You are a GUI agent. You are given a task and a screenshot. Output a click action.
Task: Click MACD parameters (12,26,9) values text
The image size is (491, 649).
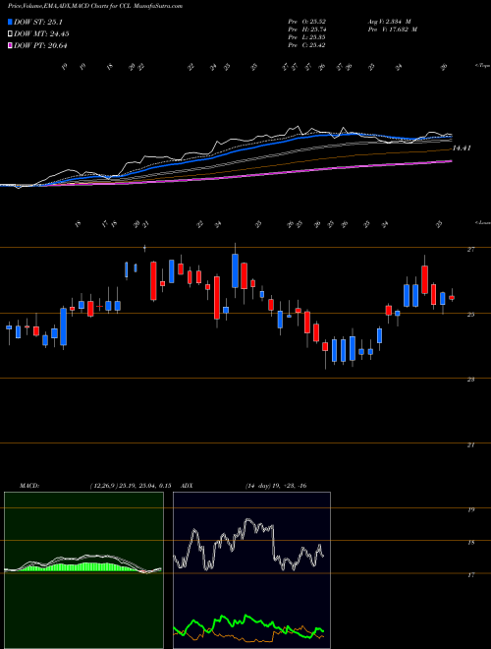[x=131, y=486]
